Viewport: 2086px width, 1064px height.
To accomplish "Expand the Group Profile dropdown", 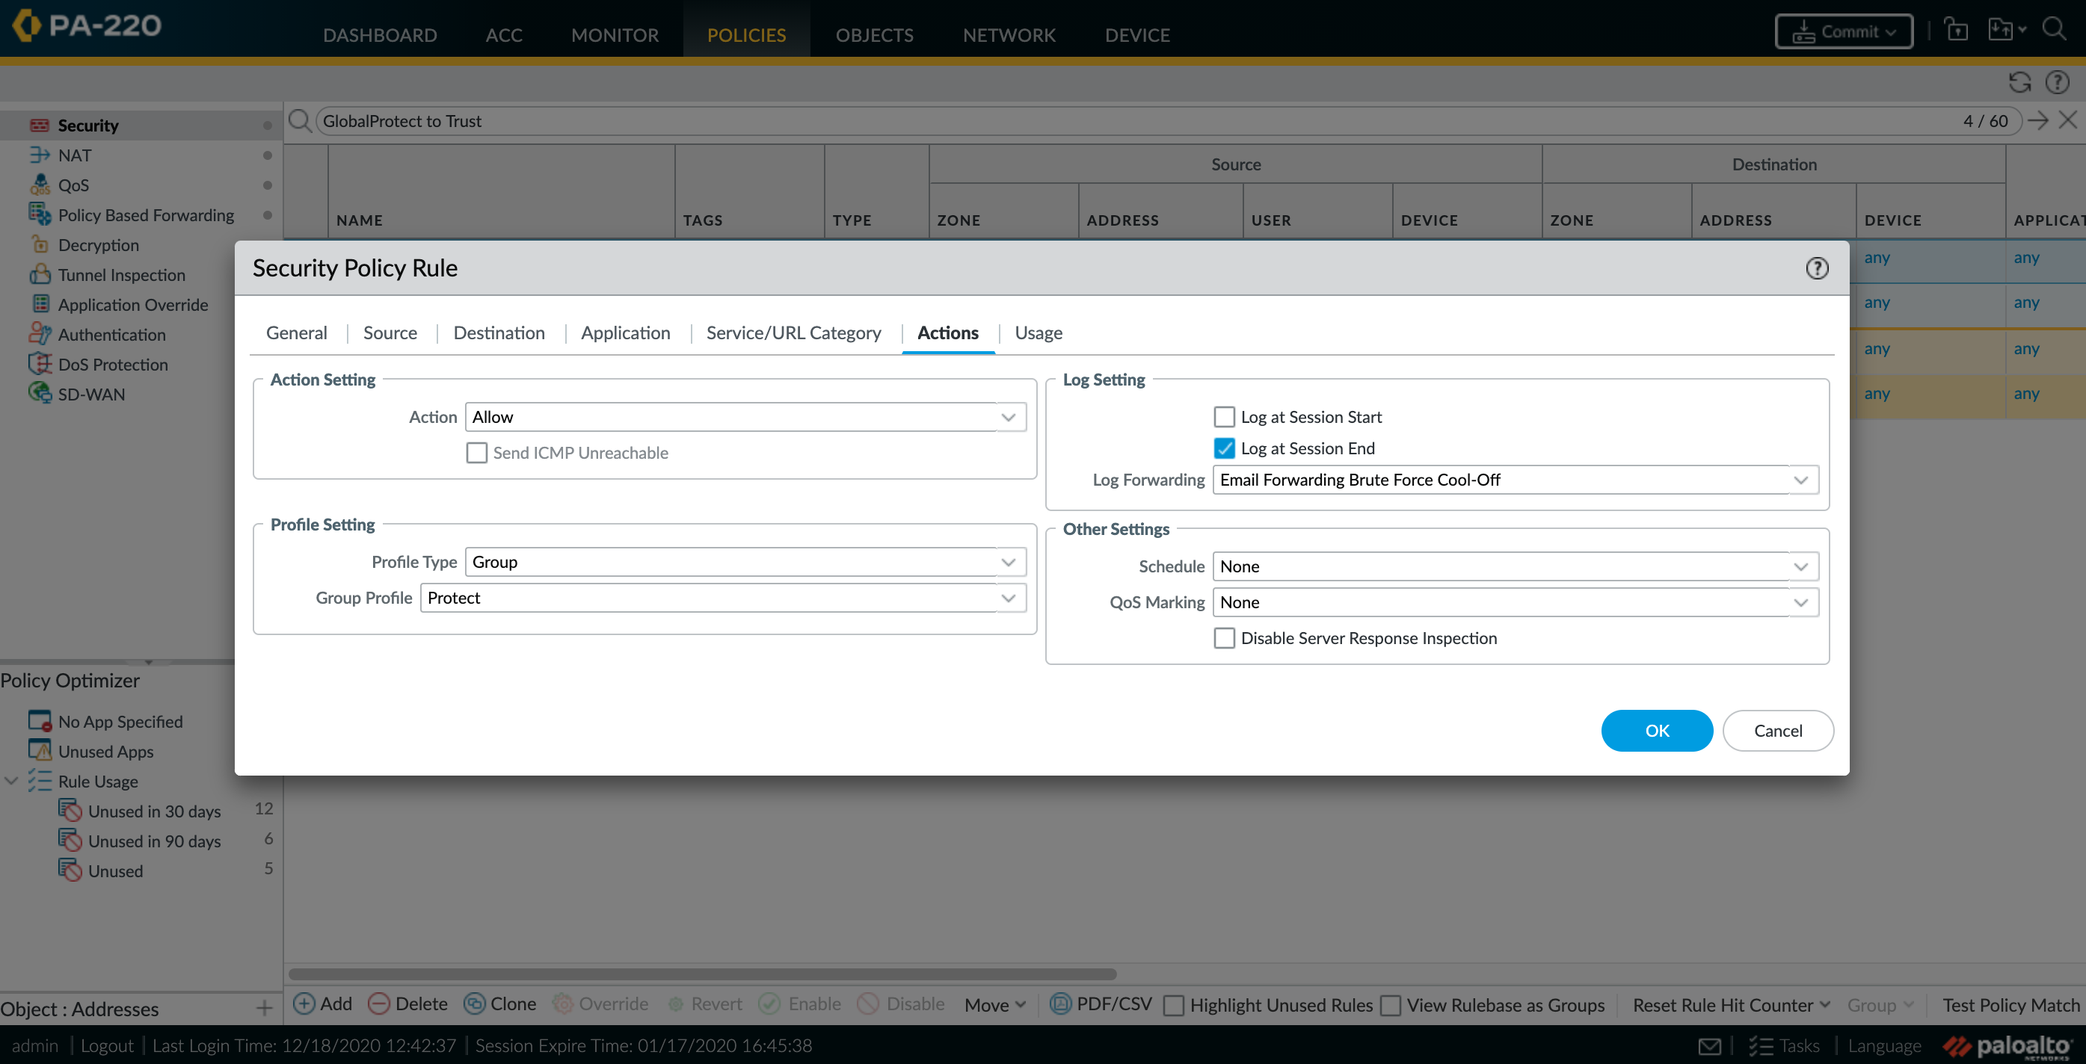I will pyautogui.click(x=1009, y=597).
